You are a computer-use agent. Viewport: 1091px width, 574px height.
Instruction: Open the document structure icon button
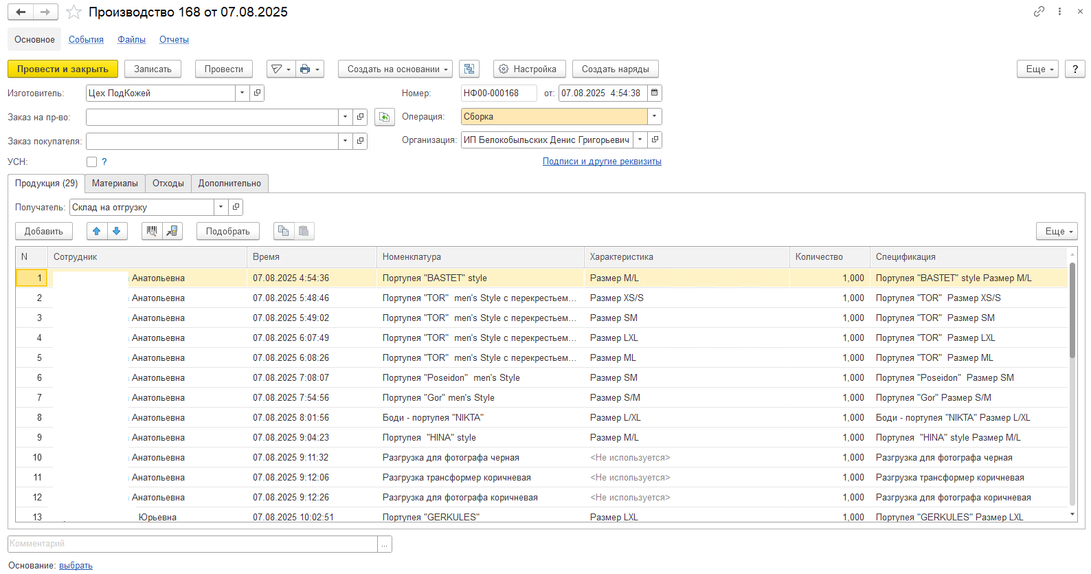pos(469,69)
